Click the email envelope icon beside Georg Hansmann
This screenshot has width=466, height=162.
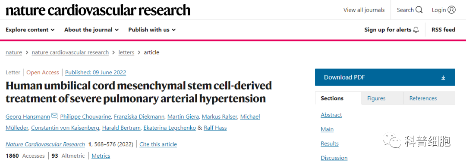(54, 116)
